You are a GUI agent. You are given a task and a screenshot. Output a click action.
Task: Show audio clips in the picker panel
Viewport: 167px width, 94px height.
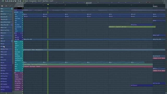pyautogui.click(x=6, y=6)
